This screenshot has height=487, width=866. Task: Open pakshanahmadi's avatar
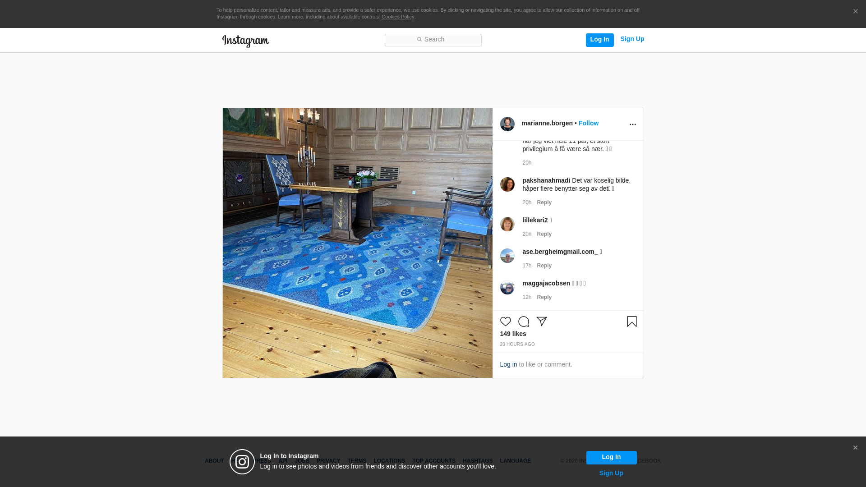507,184
